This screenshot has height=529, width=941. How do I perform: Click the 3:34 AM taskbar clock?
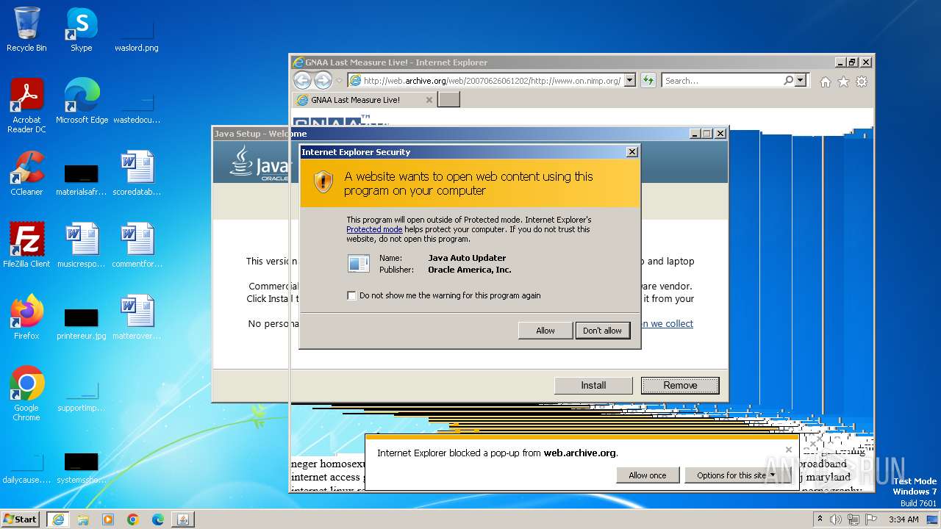point(904,519)
